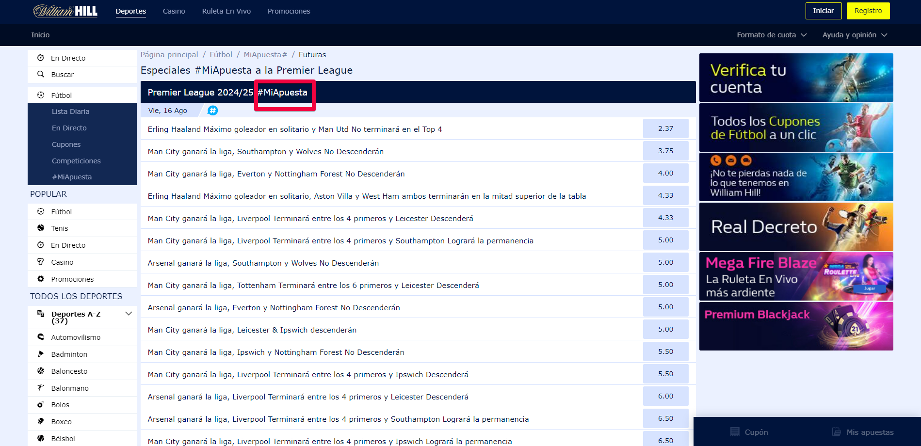921x446 pixels.
Task: Switch to the Casino top menu
Action: point(174,11)
